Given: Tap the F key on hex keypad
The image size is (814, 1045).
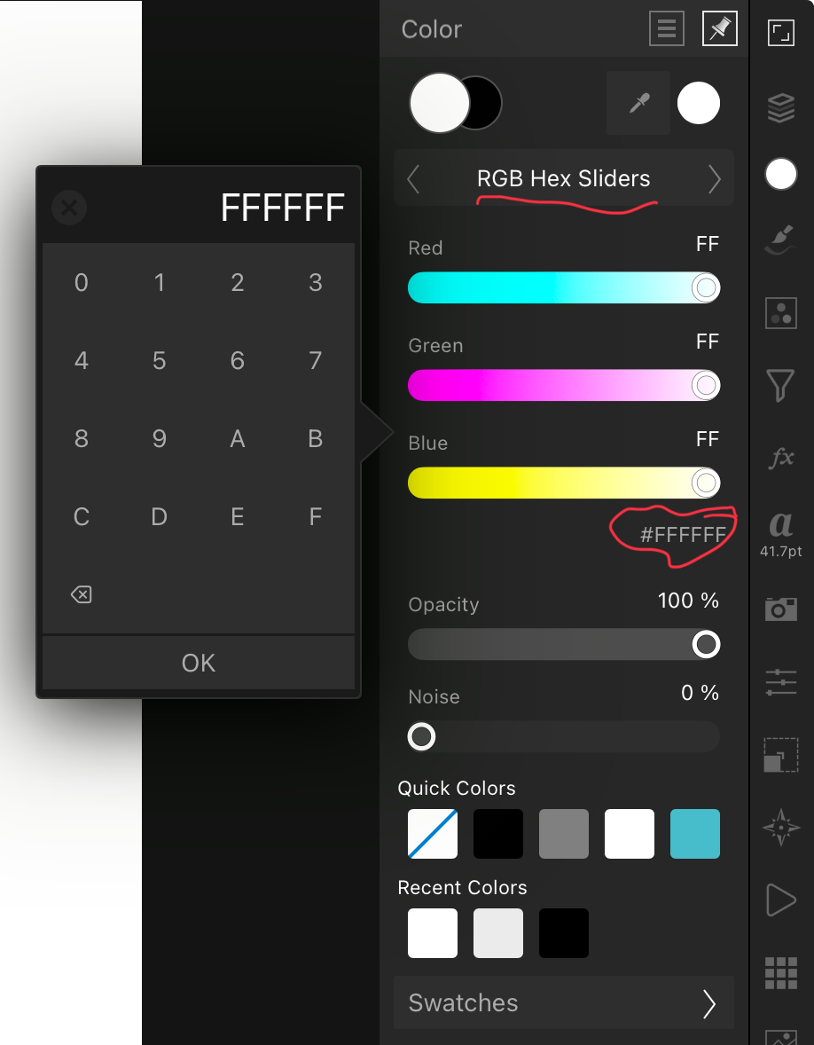Looking at the screenshot, I should click(x=315, y=516).
